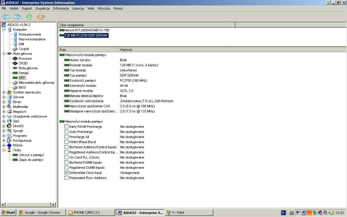This screenshot has width=347, height=217.
Task: Collapse the Komputer tree node
Action: point(4,30)
